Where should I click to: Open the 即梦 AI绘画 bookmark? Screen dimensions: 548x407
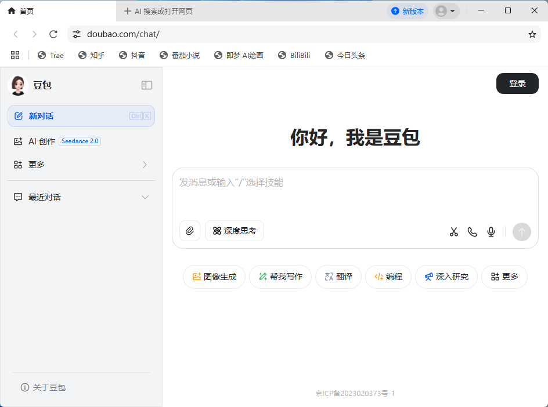pos(239,55)
